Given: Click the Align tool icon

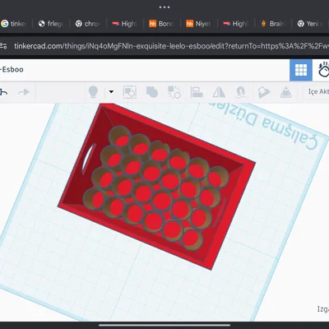Looking at the screenshot, I should (197, 92).
